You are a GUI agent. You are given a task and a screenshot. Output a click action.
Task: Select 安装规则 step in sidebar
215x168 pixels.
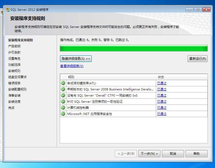[x=14, y=71]
